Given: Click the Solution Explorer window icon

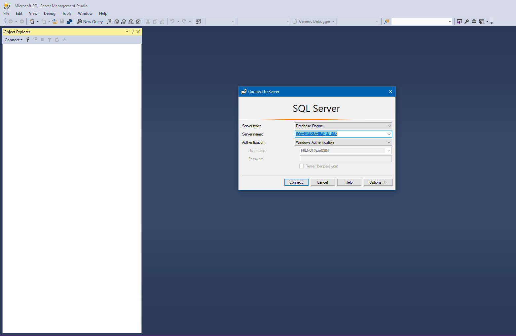Looking at the screenshot, I should [460, 21].
